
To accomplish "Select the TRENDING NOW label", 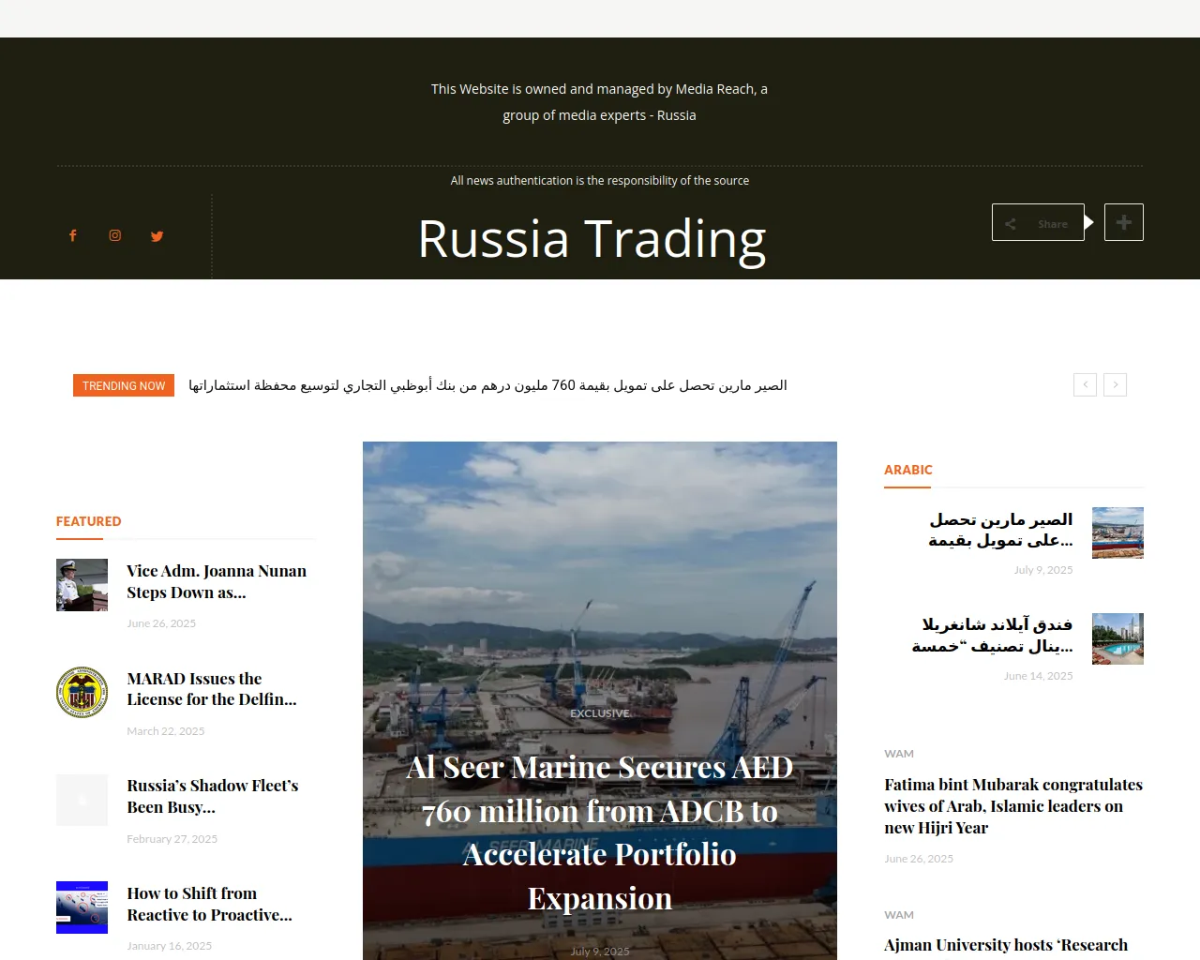I will 124,385.
